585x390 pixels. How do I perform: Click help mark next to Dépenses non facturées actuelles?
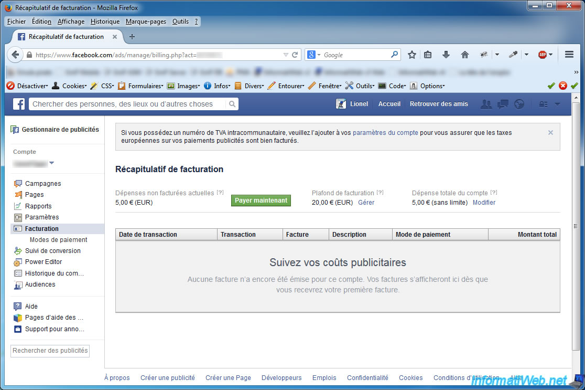tap(220, 193)
